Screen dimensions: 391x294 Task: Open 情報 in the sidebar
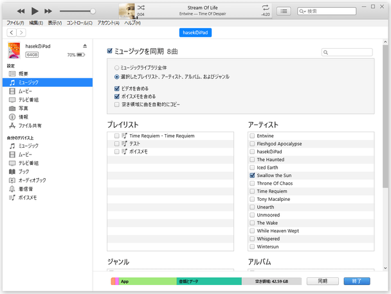(48, 117)
